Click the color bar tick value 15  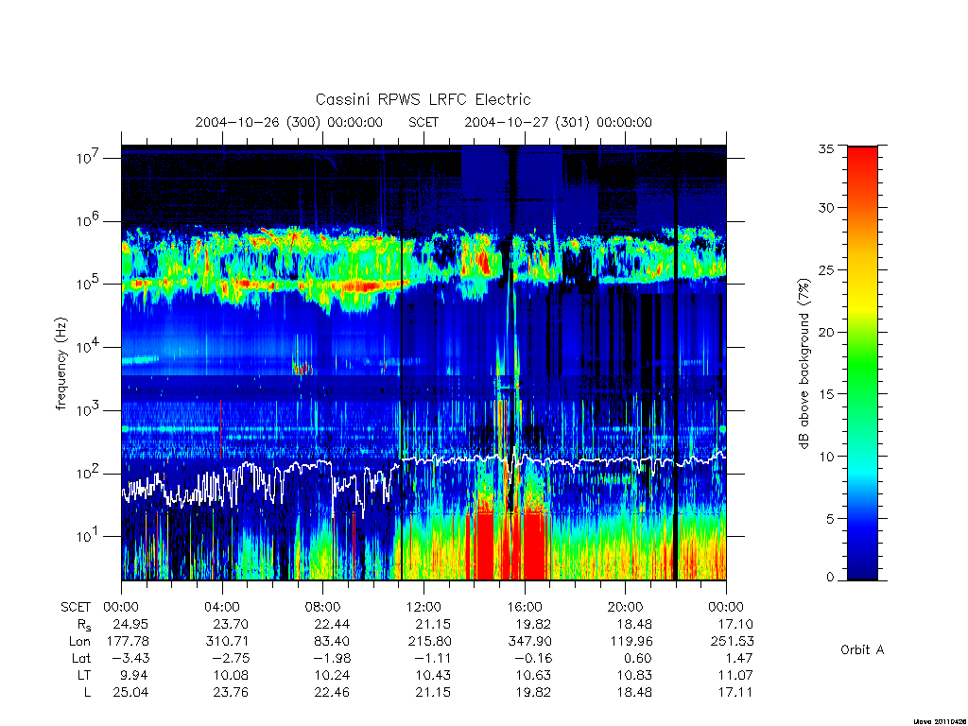(825, 394)
